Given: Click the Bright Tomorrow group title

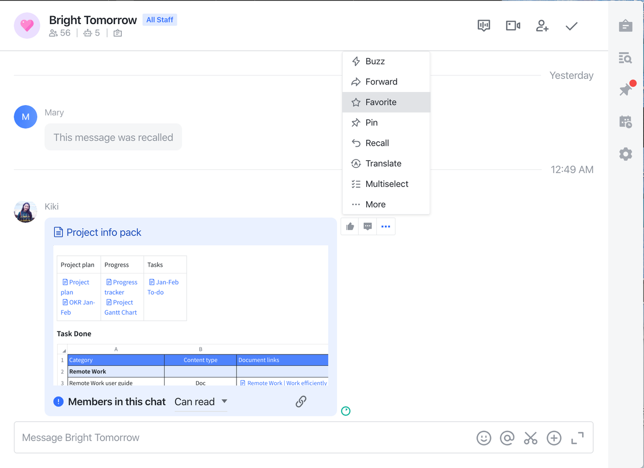Looking at the screenshot, I should [x=93, y=20].
